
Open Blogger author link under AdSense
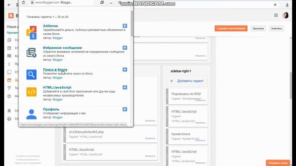[x=57, y=38]
